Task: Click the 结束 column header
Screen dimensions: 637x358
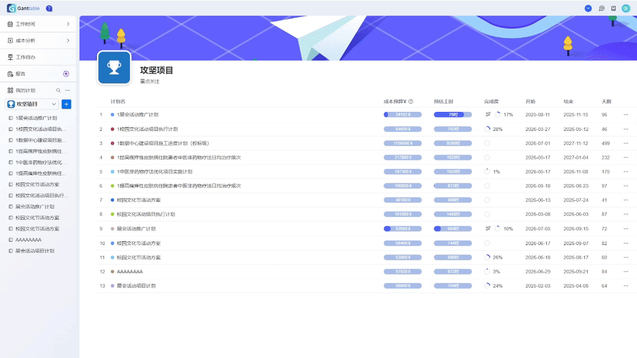Action: point(568,101)
